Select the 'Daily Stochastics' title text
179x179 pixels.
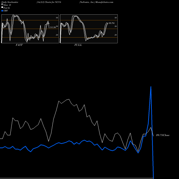pyautogui.click(x=10, y=2)
